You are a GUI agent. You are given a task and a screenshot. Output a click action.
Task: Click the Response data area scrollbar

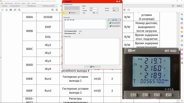120,51
